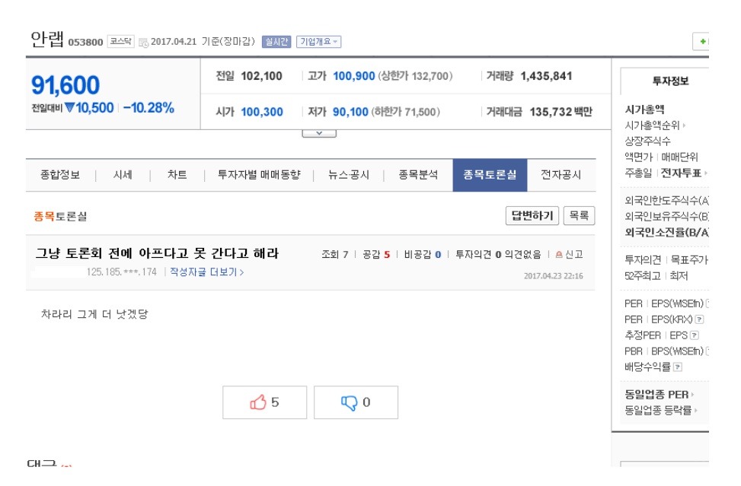Viewport: 741px width, 486px height.
Task: Click the post timestamp 2017.04.23 22:16
Action: 553,276
